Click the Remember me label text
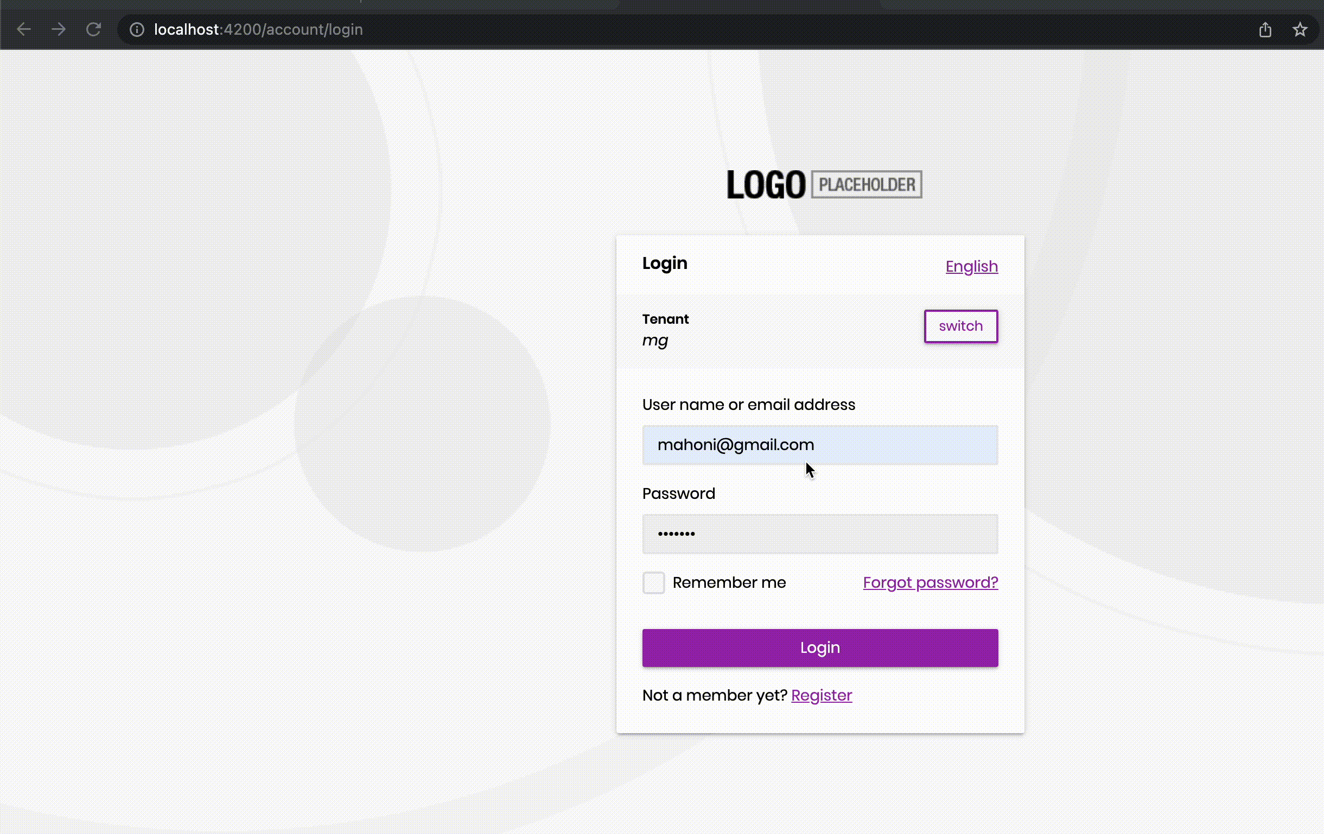This screenshot has height=834, width=1324. (x=729, y=582)
